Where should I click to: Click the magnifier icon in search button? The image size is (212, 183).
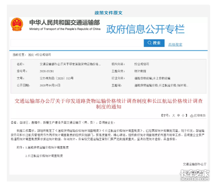pos(149,43)
